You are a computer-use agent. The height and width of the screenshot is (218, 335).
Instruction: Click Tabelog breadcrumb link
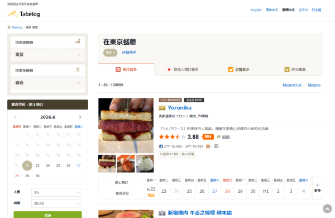pyautogui.click(x=17, y=27)
